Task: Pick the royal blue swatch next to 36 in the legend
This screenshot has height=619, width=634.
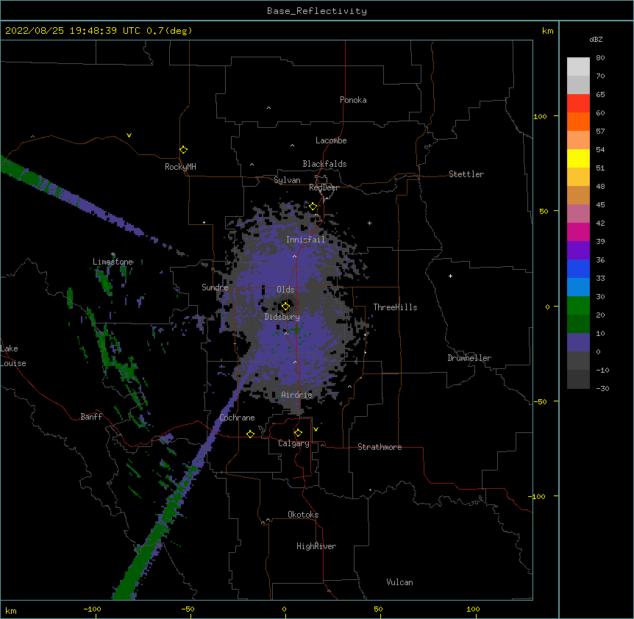Action: pyautogui.click(x=578, y=268)
